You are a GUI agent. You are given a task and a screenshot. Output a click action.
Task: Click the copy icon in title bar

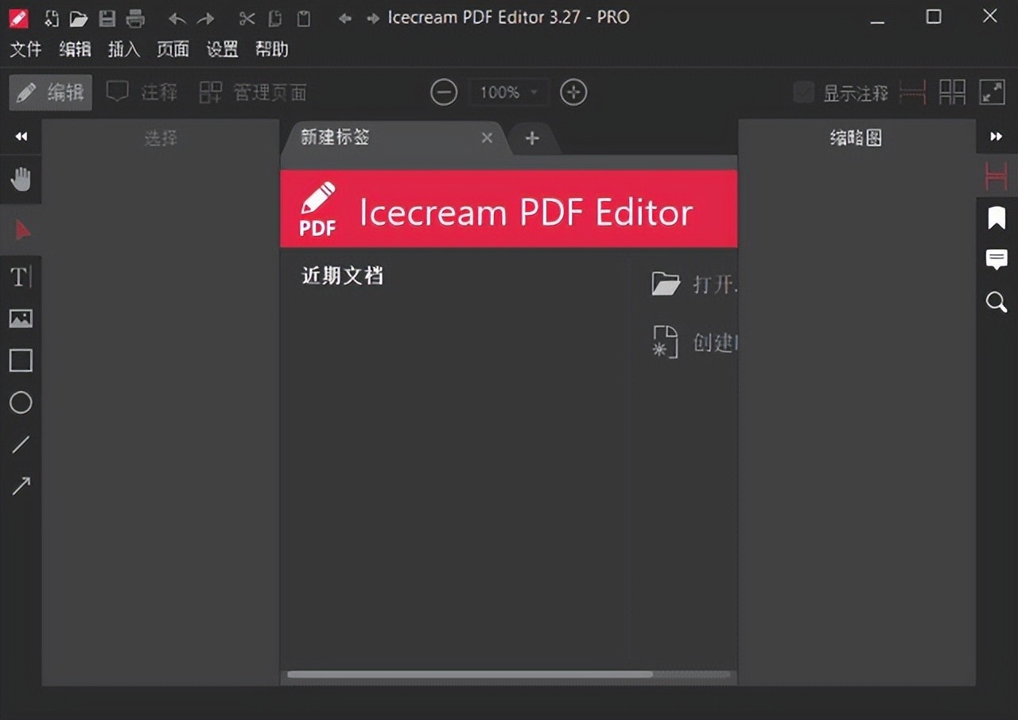(x=275, y=18)
